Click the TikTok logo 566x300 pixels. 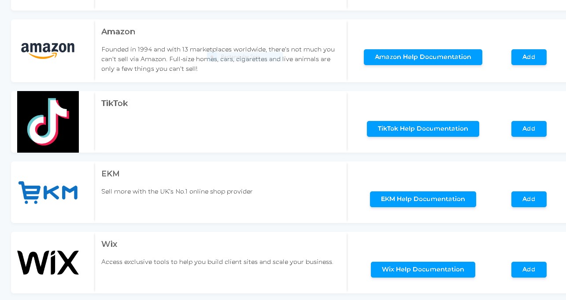pyautogui.click(x=48, y=122)
